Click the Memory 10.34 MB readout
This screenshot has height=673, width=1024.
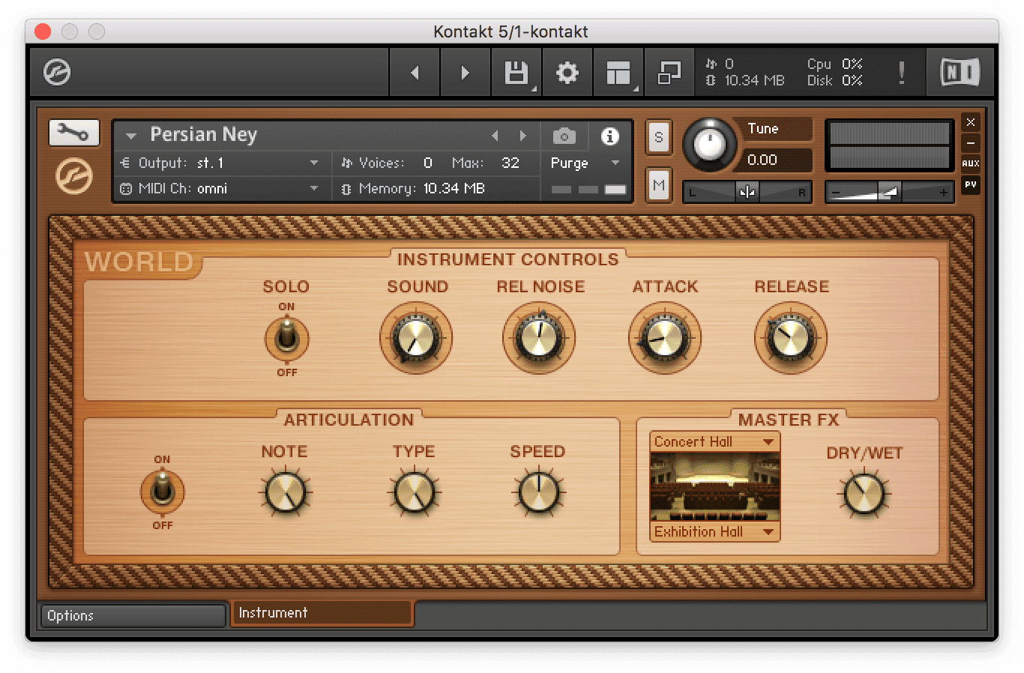click(454, 188)
